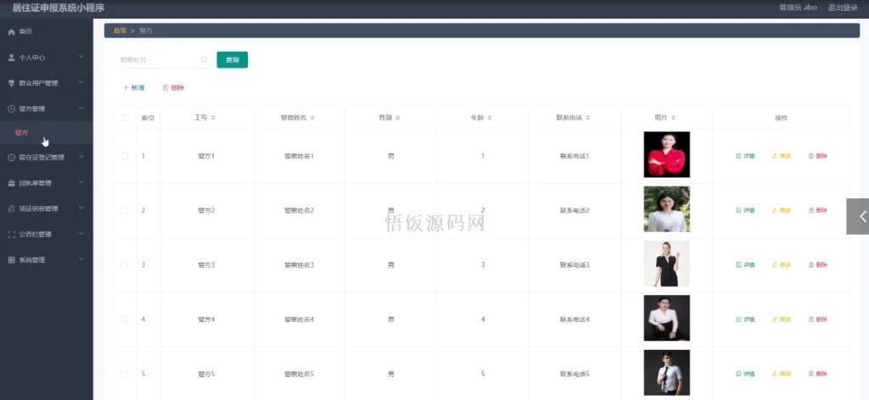Check the checkbox for row 警方2
Screen dimensions: 869x400
click(125, 210)
